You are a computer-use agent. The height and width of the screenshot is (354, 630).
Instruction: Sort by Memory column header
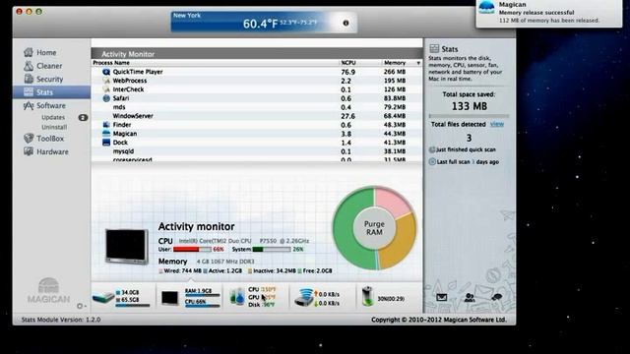pos(395,63)
